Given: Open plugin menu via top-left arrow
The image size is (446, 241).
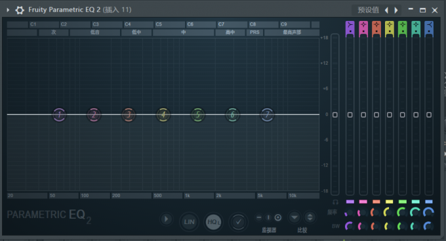Looking at the screenshot, I should coord(8,10).
